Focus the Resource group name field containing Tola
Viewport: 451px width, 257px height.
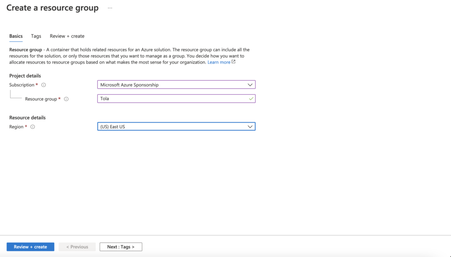[x=176, y=98]
